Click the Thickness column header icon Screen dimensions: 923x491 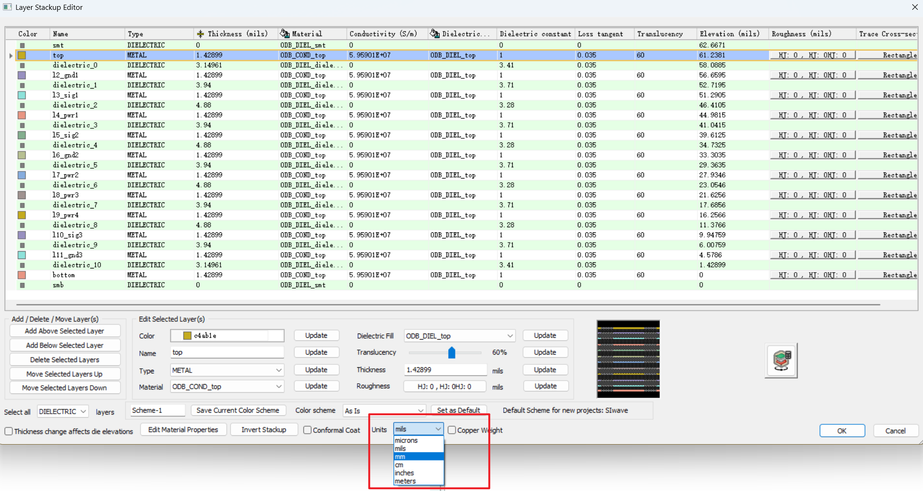(x=200, y=34)
